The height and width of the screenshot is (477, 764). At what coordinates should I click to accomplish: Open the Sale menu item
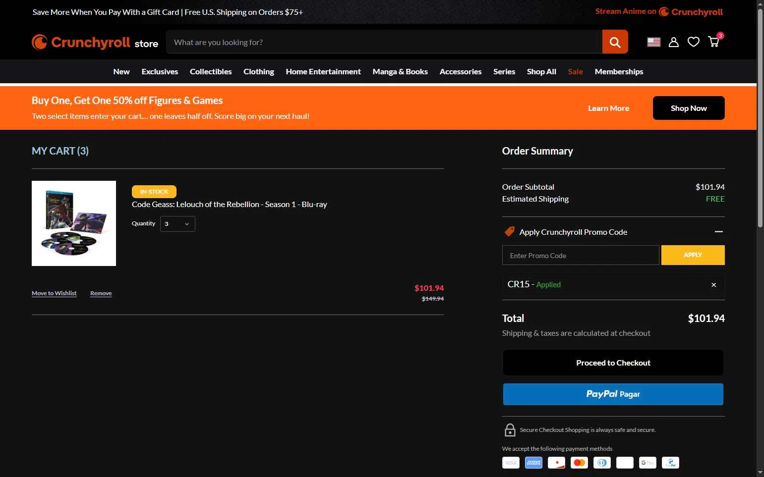coord(575,71)
